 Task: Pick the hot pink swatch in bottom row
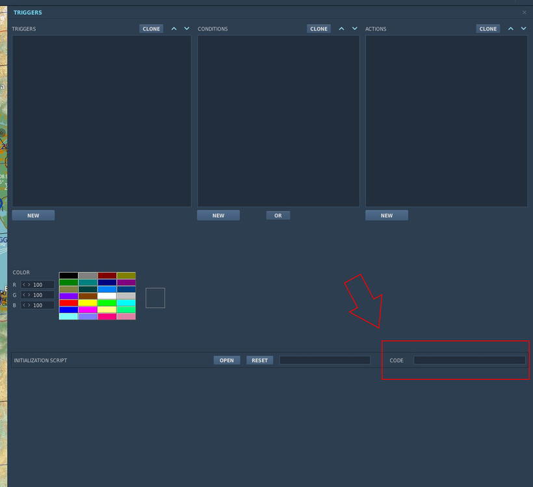click(x=107, y=316)
